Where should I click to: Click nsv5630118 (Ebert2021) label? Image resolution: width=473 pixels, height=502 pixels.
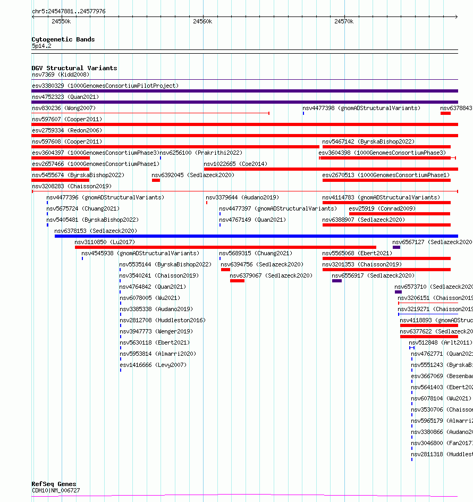(x=155, y=344)
